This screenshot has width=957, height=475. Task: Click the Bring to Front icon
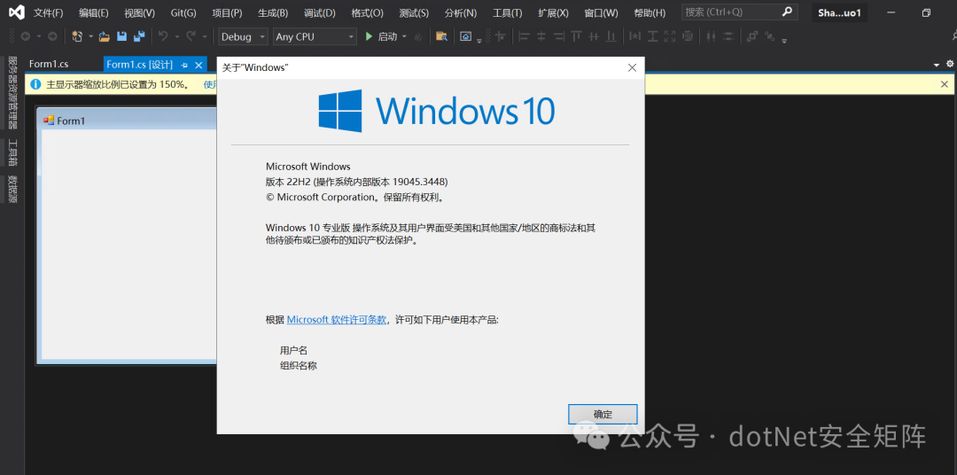752,36
